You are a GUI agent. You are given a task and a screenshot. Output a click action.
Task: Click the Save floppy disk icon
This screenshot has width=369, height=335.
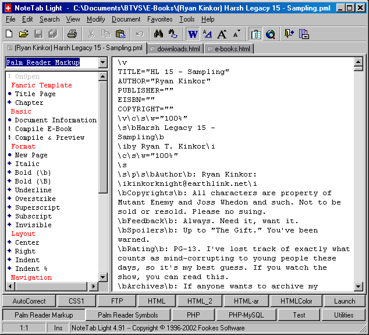38,34
